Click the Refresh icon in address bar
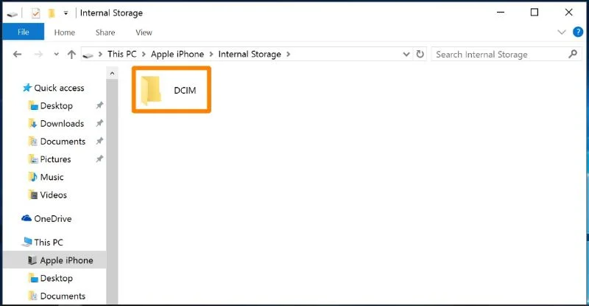This screenshot has width=589, height=306. click(x=420, y=55)
